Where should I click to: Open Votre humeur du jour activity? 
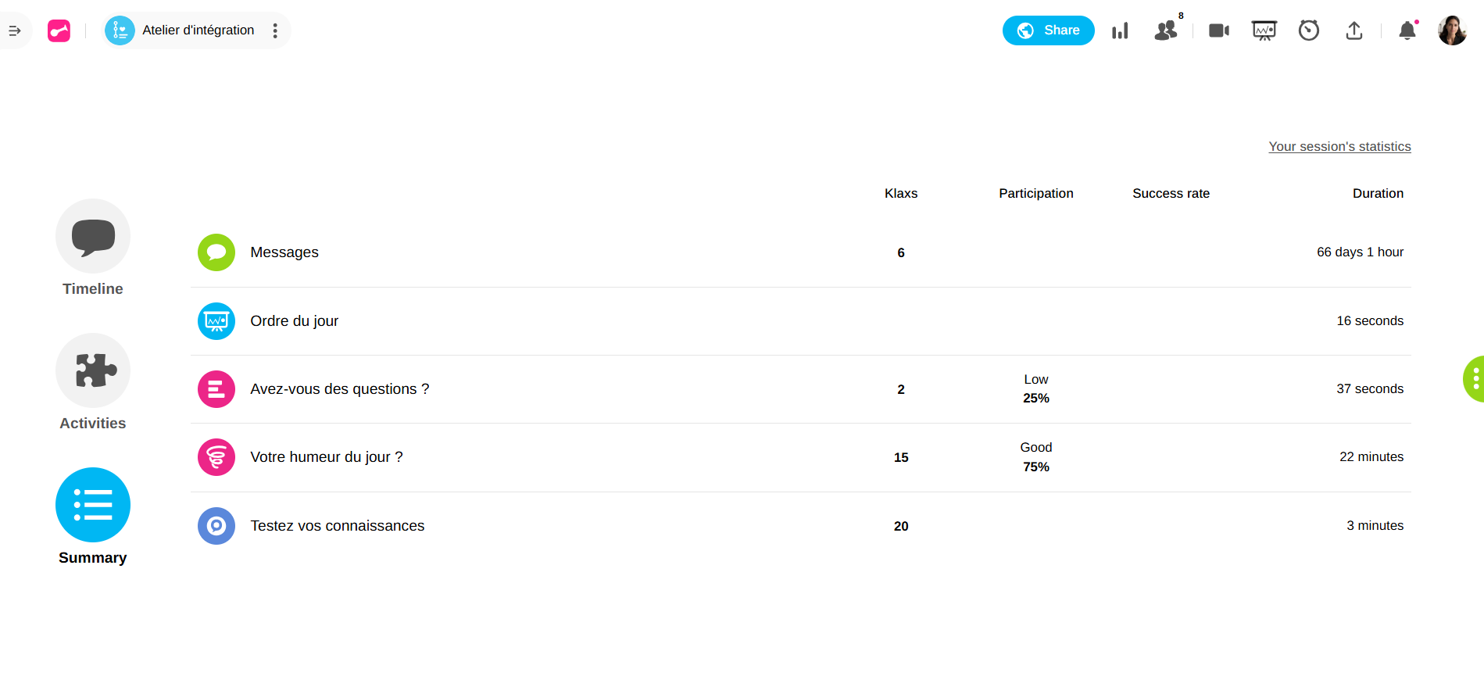pyautogui.click(x=326, y=457)
